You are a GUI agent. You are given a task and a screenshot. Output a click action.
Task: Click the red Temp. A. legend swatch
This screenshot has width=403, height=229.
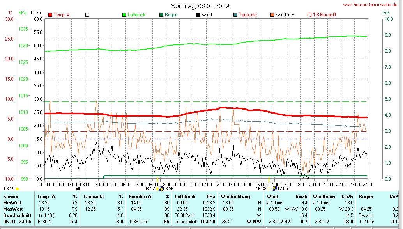(50, 15)
